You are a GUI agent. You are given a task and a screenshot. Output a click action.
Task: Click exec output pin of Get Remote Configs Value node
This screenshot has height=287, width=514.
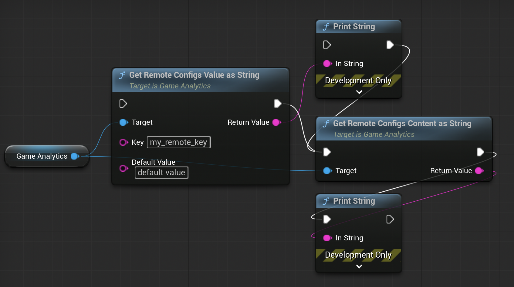pos(278,104)
